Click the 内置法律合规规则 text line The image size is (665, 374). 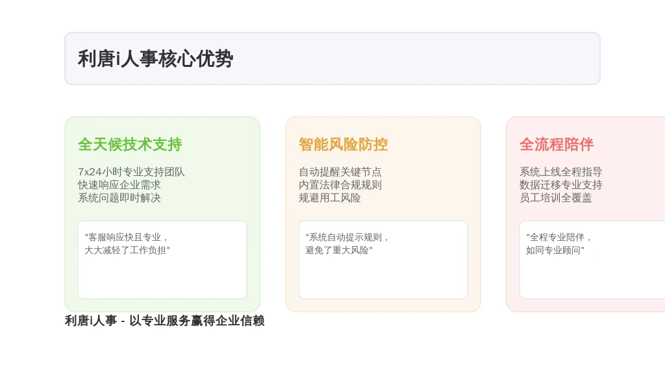[x=340, y=185]
